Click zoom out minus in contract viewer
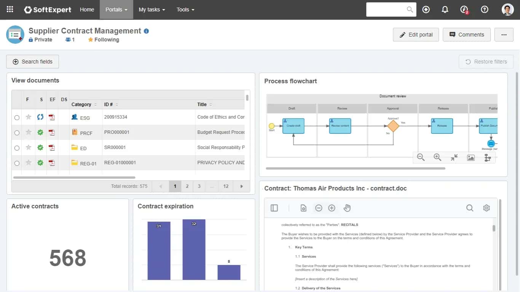 [319, 208]
